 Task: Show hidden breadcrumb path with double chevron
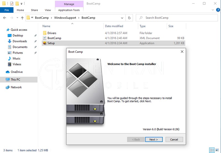click(x=32, y=18)
